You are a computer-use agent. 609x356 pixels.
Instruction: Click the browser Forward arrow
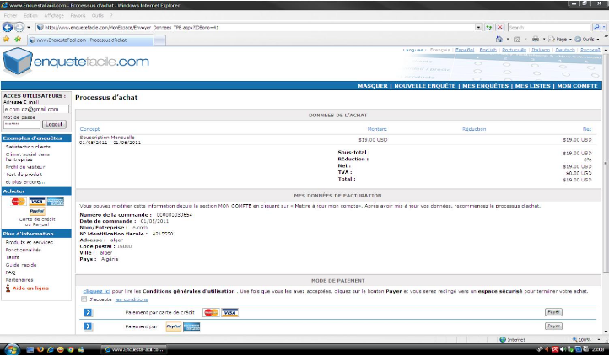(19, 27)
